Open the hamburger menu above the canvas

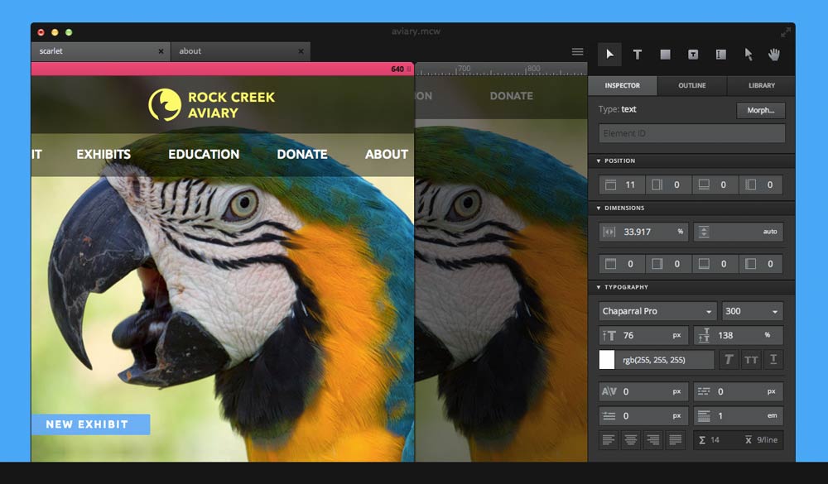pos(577,51)
